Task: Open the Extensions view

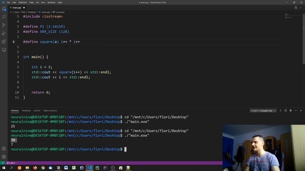Action: click(4, 41)
